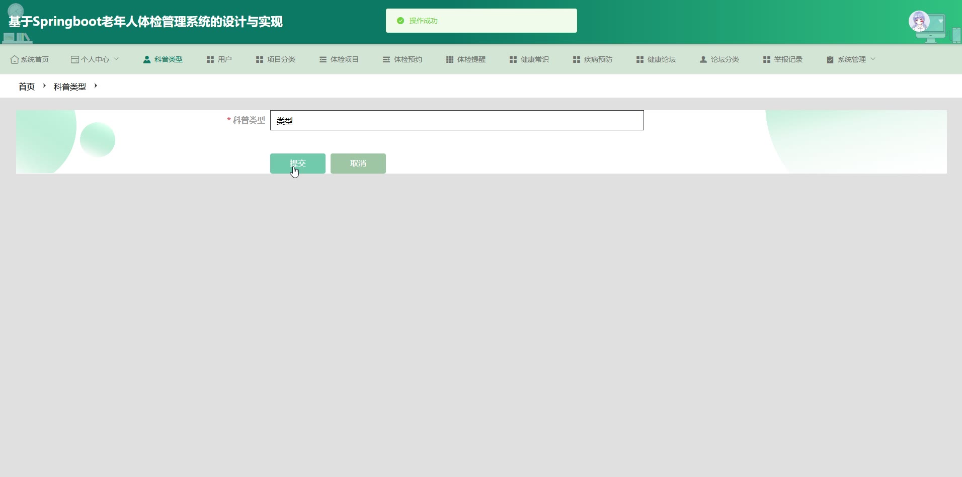Screen dimensions: 962x477
Task: Focus the 科普类型 text input field
Action: [x=457, y=120]
